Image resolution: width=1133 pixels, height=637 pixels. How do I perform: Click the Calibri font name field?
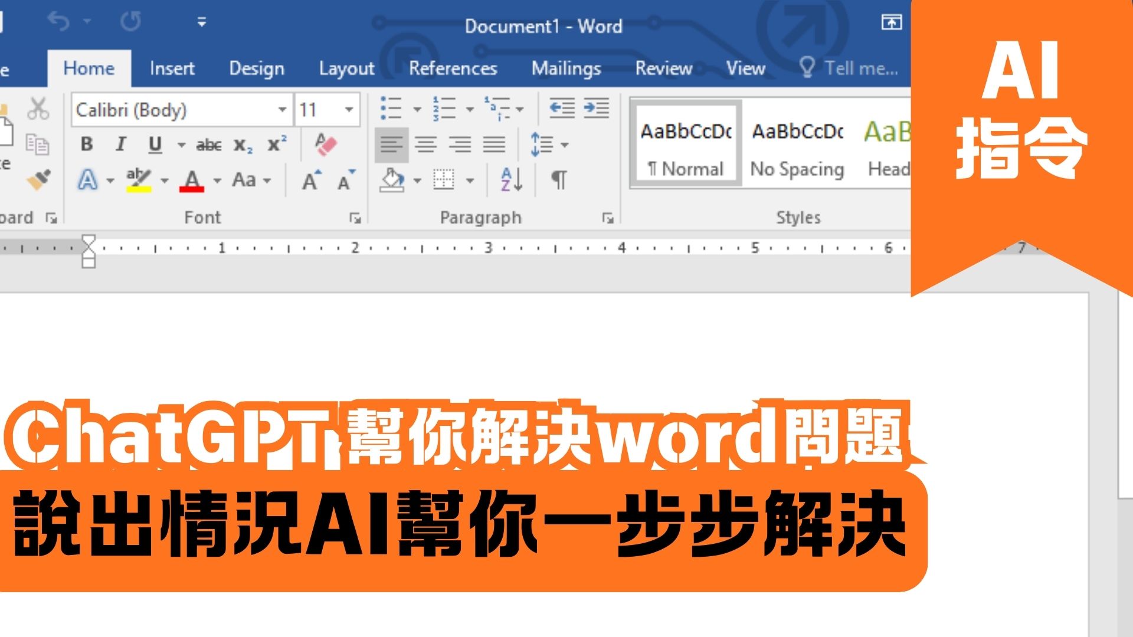pyautogui.click(x=171, y=110)
